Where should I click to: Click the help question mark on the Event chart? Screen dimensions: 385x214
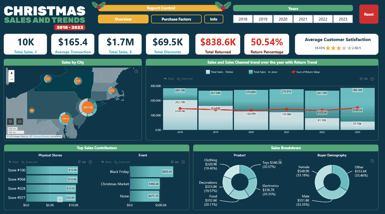[183, 162]
